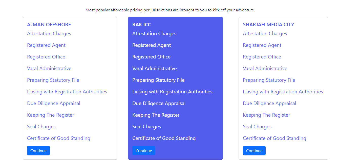This screenshot has width=339, height=163.
Task: Click Continue button in Ajman Offshore card
Action: pyautogui.click(x=38, y=151)
